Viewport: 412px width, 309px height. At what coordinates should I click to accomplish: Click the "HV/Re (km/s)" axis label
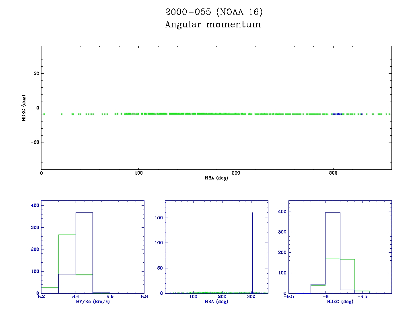[x=93, y=302]
